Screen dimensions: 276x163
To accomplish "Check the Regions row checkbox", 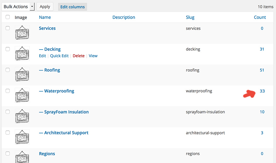I will click(x=8, y=153).
